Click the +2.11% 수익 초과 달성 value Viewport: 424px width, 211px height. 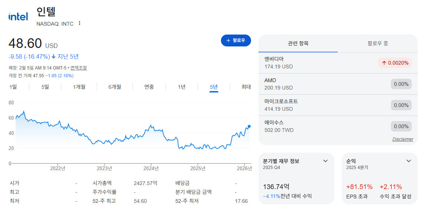tap(391, 187)
